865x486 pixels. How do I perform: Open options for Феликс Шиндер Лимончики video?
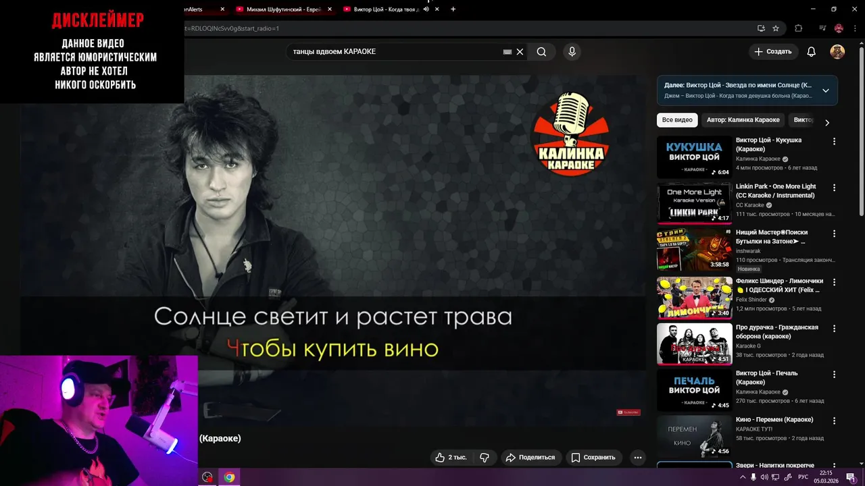tap(834, 282)
